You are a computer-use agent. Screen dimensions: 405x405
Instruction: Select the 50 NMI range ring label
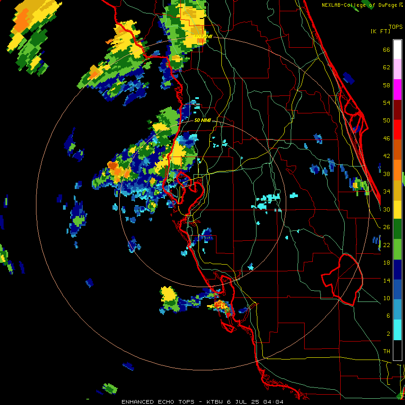202,120
